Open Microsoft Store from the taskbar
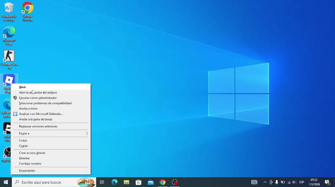Viewport: 335px width, 187px height. (139, 182)
